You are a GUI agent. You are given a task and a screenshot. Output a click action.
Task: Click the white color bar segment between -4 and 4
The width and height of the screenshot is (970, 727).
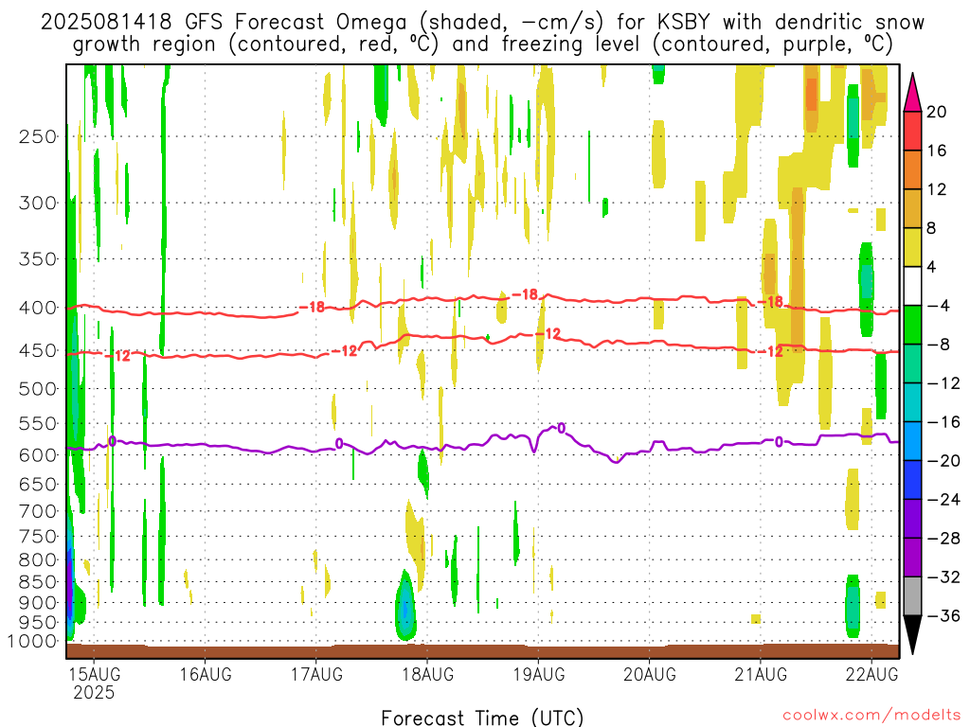click(912, 286)
